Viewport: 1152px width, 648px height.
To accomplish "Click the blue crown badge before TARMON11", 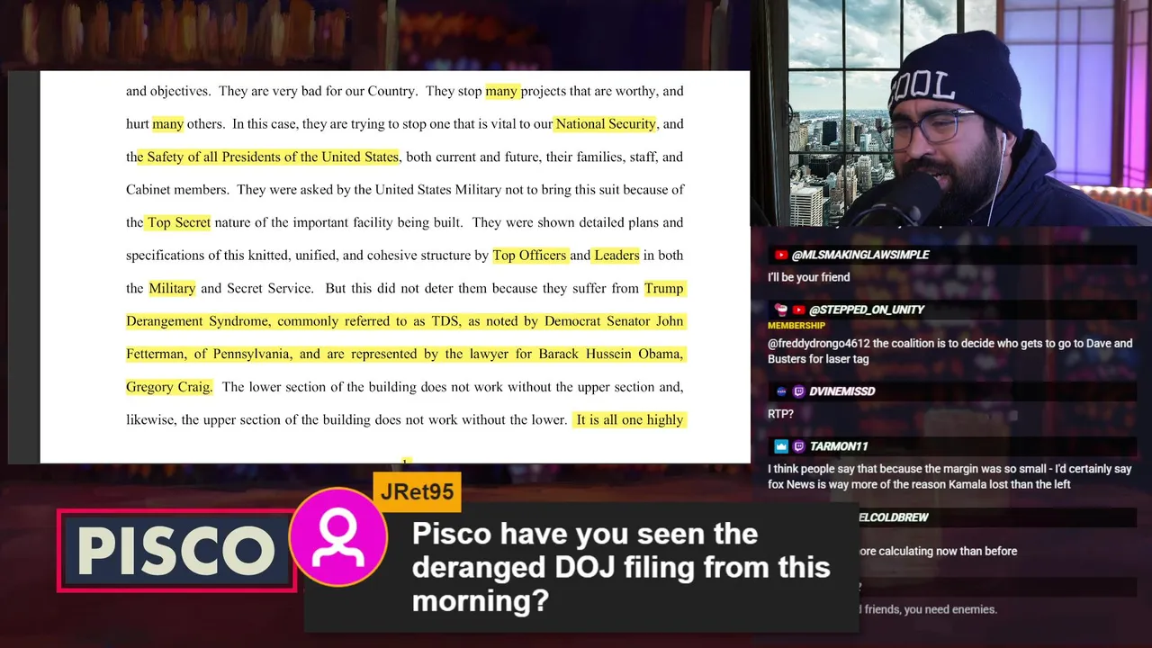I will 781,446.
